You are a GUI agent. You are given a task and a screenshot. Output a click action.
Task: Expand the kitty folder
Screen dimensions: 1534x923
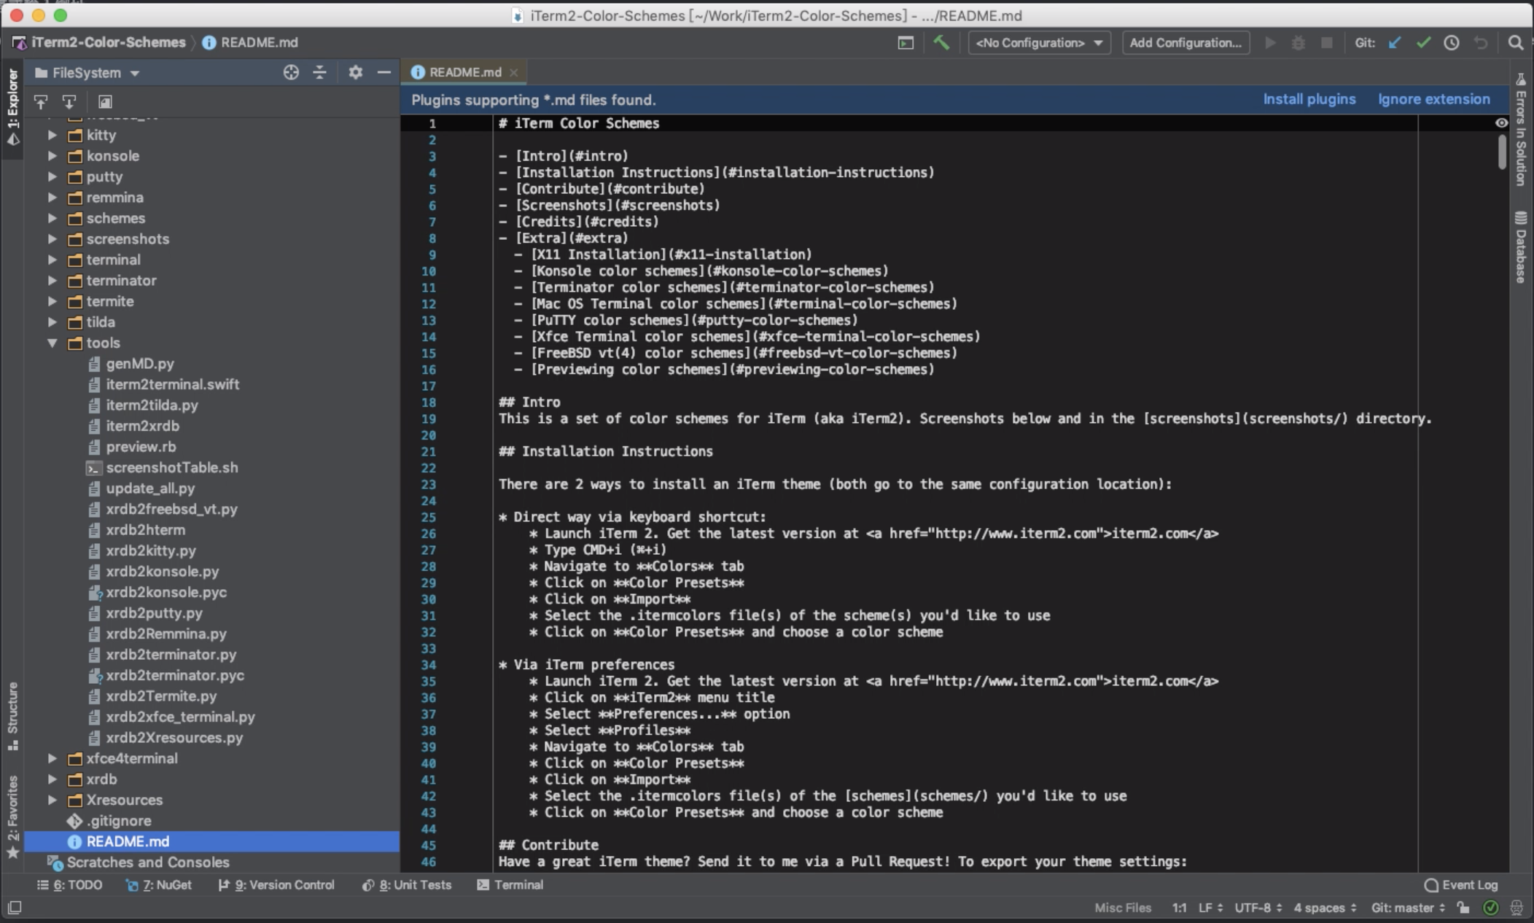[x=52, y=135]
